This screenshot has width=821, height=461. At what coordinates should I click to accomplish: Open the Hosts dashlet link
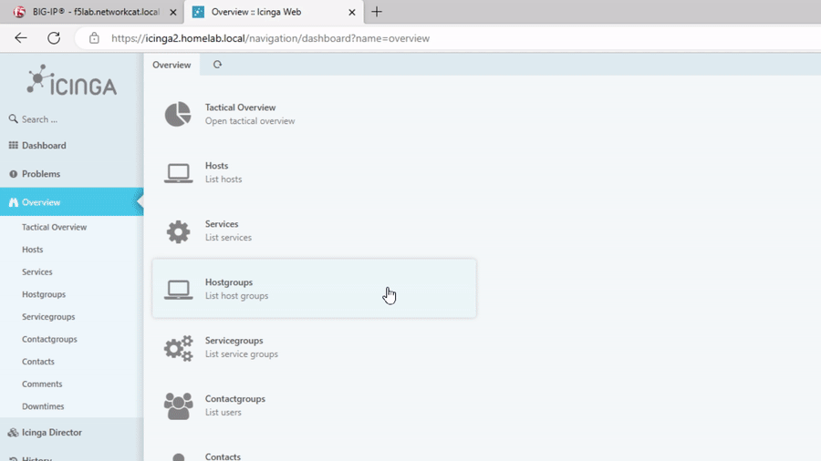[x=217, y=166]
